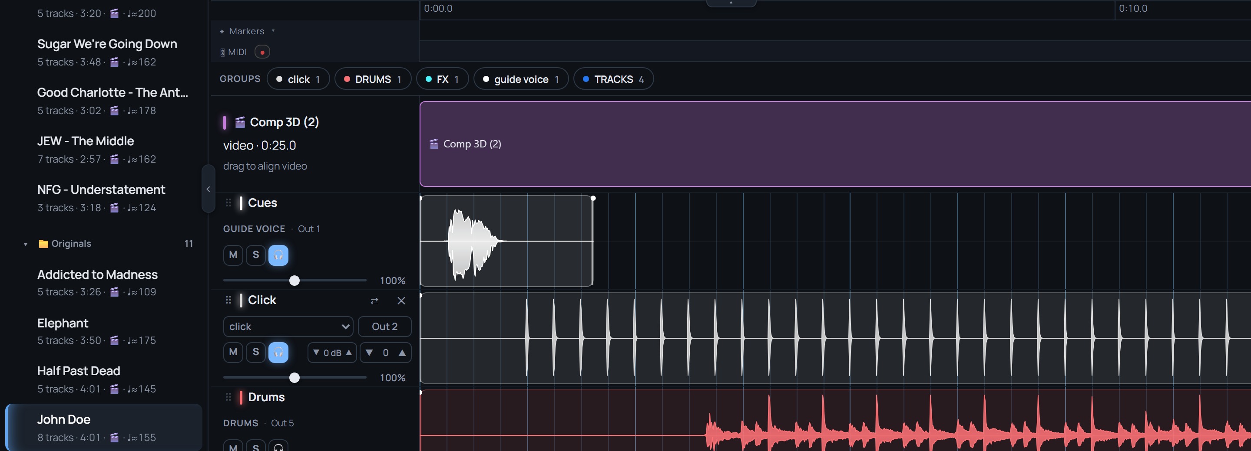Click video icon on Half Past Dead row

[114, 389]
